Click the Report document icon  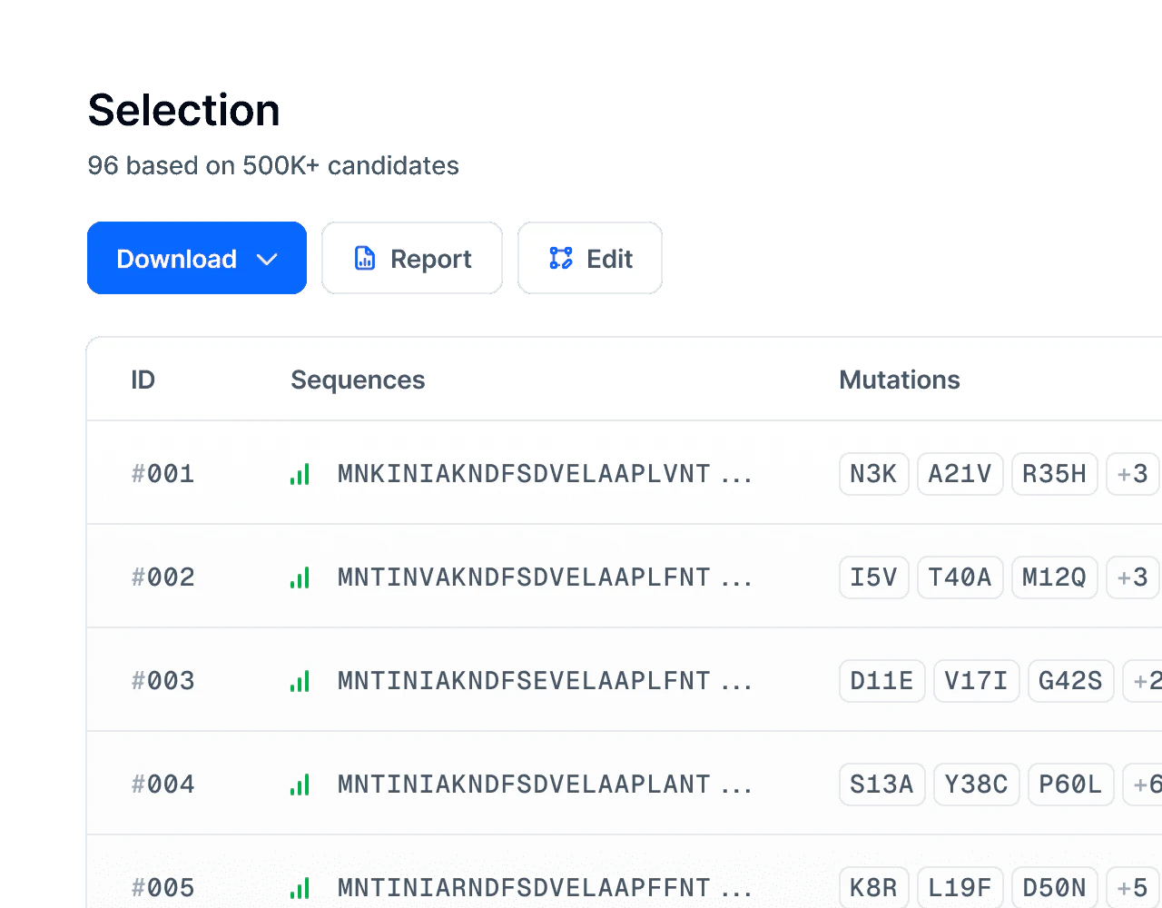[x=364, y=258]
